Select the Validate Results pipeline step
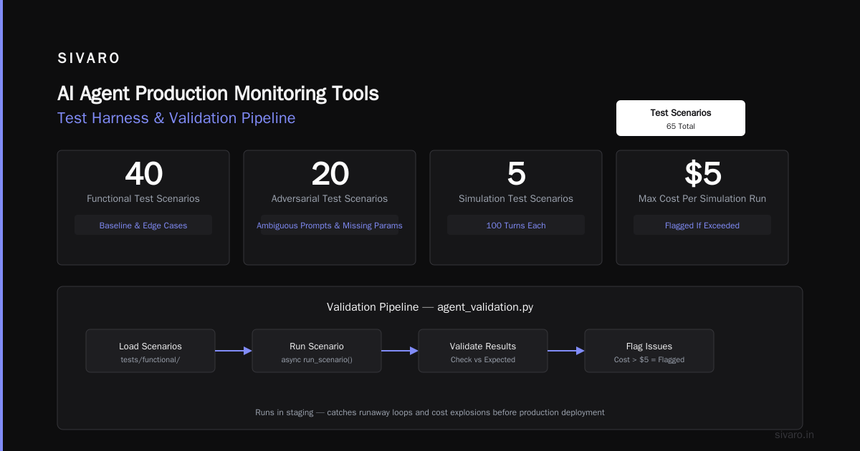 (483, 351)
